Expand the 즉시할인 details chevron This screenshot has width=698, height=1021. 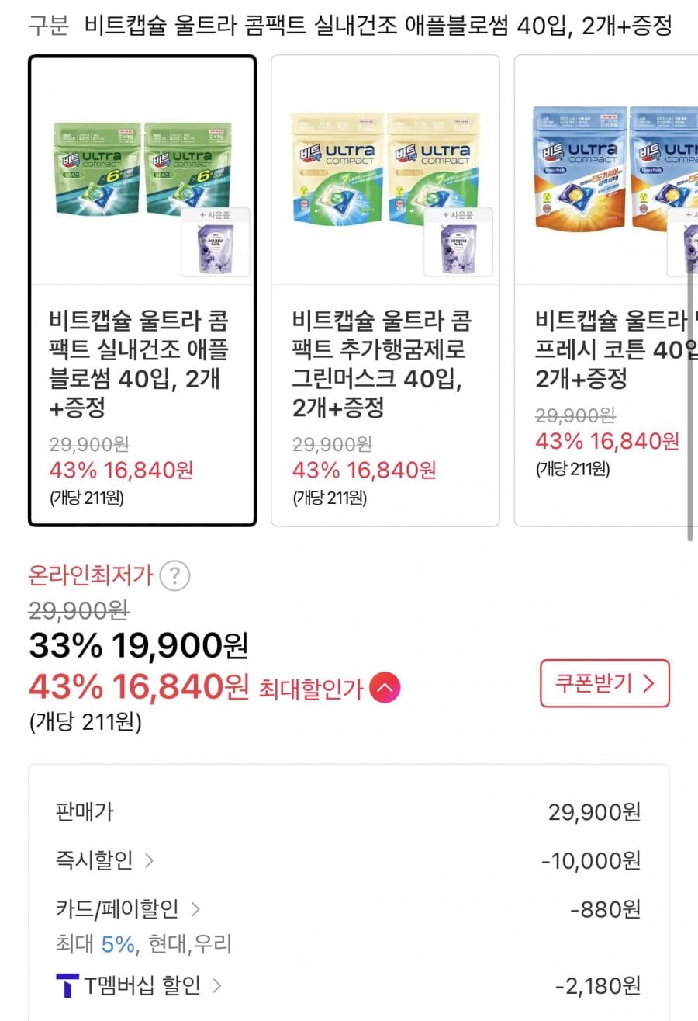point(150,860)
